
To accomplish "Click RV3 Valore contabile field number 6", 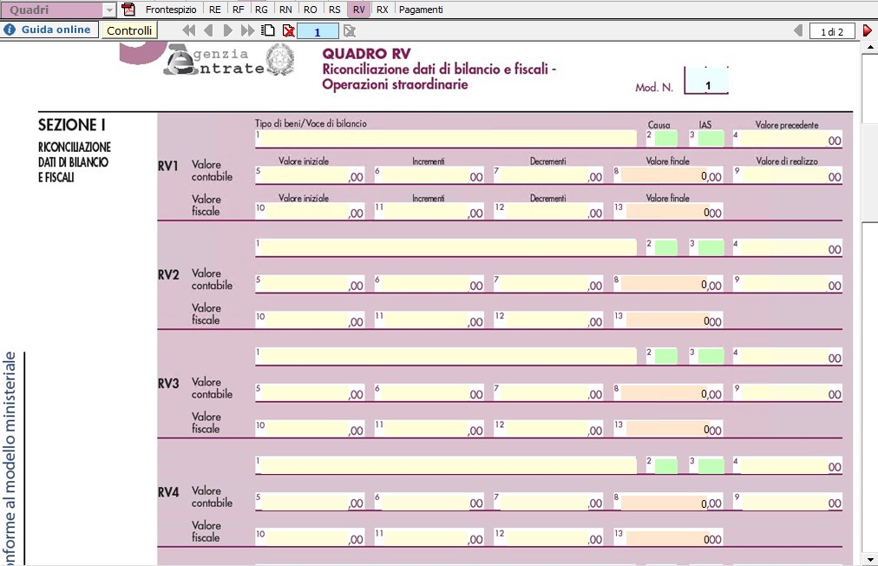I will coord(430,392).
